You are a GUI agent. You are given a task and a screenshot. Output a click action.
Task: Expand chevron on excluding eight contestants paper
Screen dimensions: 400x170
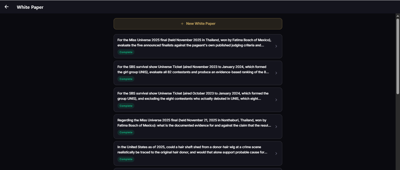pyautogui.click(x=276, y=100)
